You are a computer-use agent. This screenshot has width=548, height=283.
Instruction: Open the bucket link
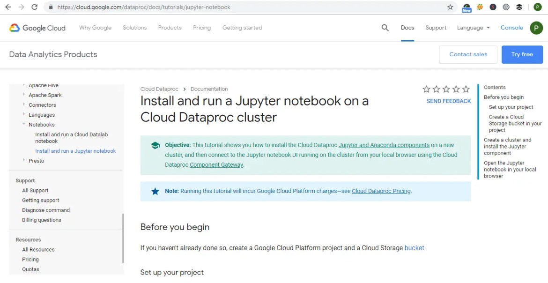point(414,248)
